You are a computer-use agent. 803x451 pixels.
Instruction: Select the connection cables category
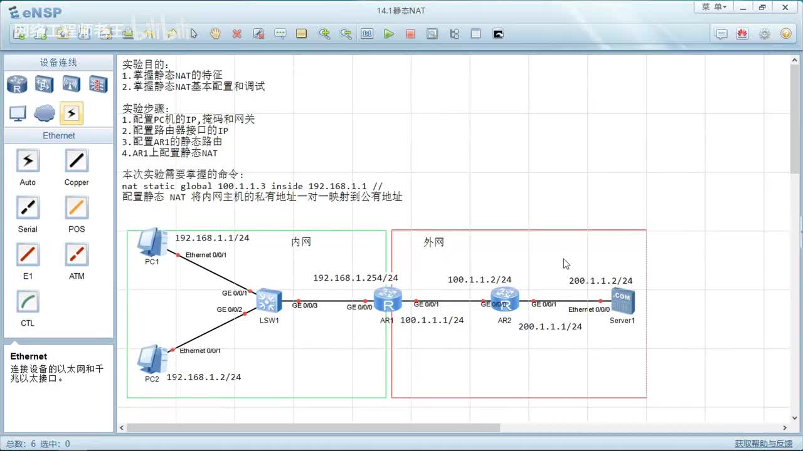(x=72, y=113)
